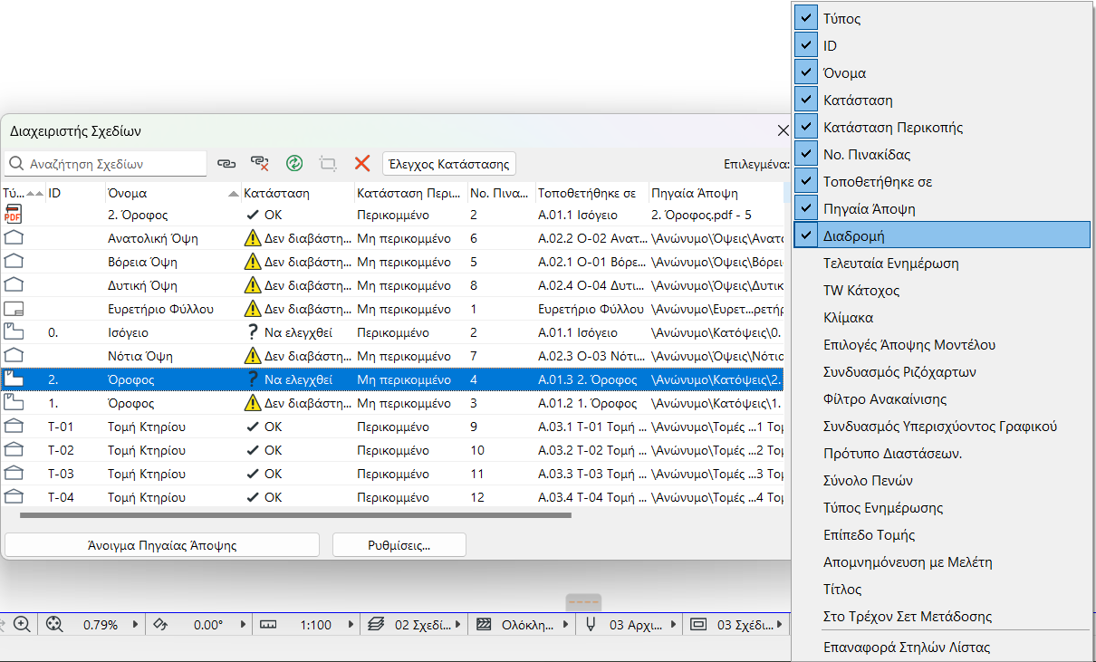
Task: Click the Αναζήτηση Σχεδίων search field
Action: [106, 164]
